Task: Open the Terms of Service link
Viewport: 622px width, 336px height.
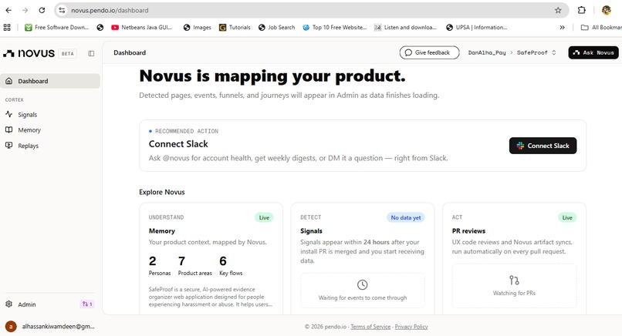Action: tap(370, 327)
